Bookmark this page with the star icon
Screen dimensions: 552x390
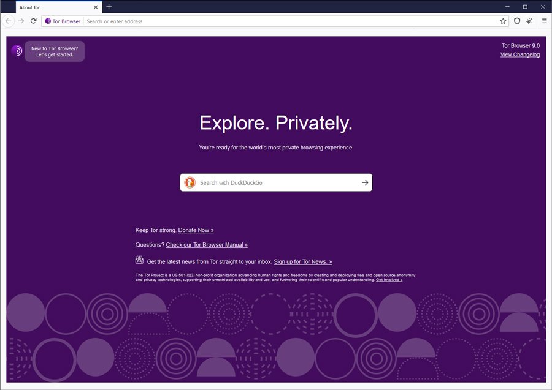click(503, 21)
